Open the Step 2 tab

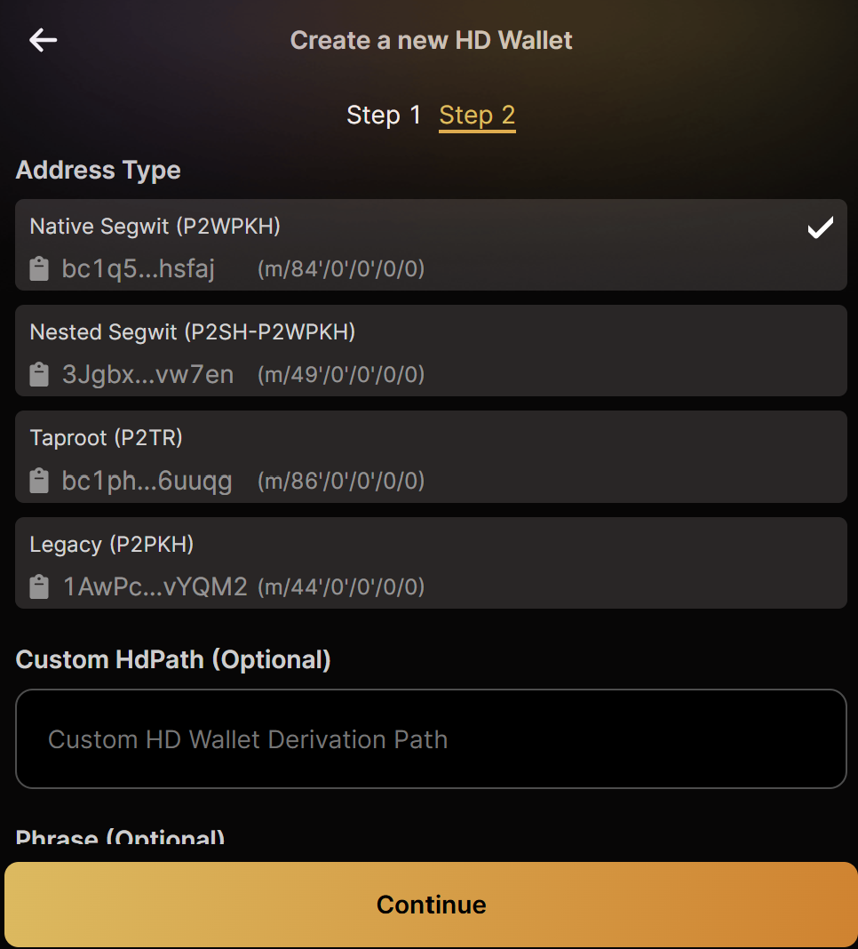[477, 115]
